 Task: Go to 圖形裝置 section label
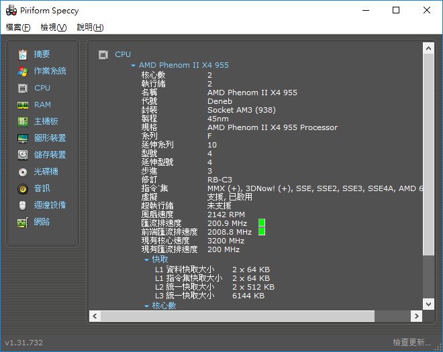point(50,138)
